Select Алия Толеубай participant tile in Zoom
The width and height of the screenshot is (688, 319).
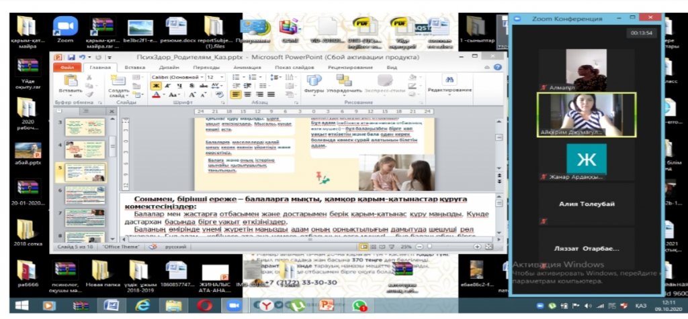coord(586,204)
